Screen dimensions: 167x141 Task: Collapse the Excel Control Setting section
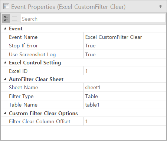coord(5,63)
